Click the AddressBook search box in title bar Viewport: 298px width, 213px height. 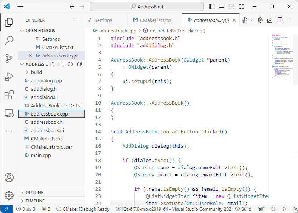[x=146, y=6]
